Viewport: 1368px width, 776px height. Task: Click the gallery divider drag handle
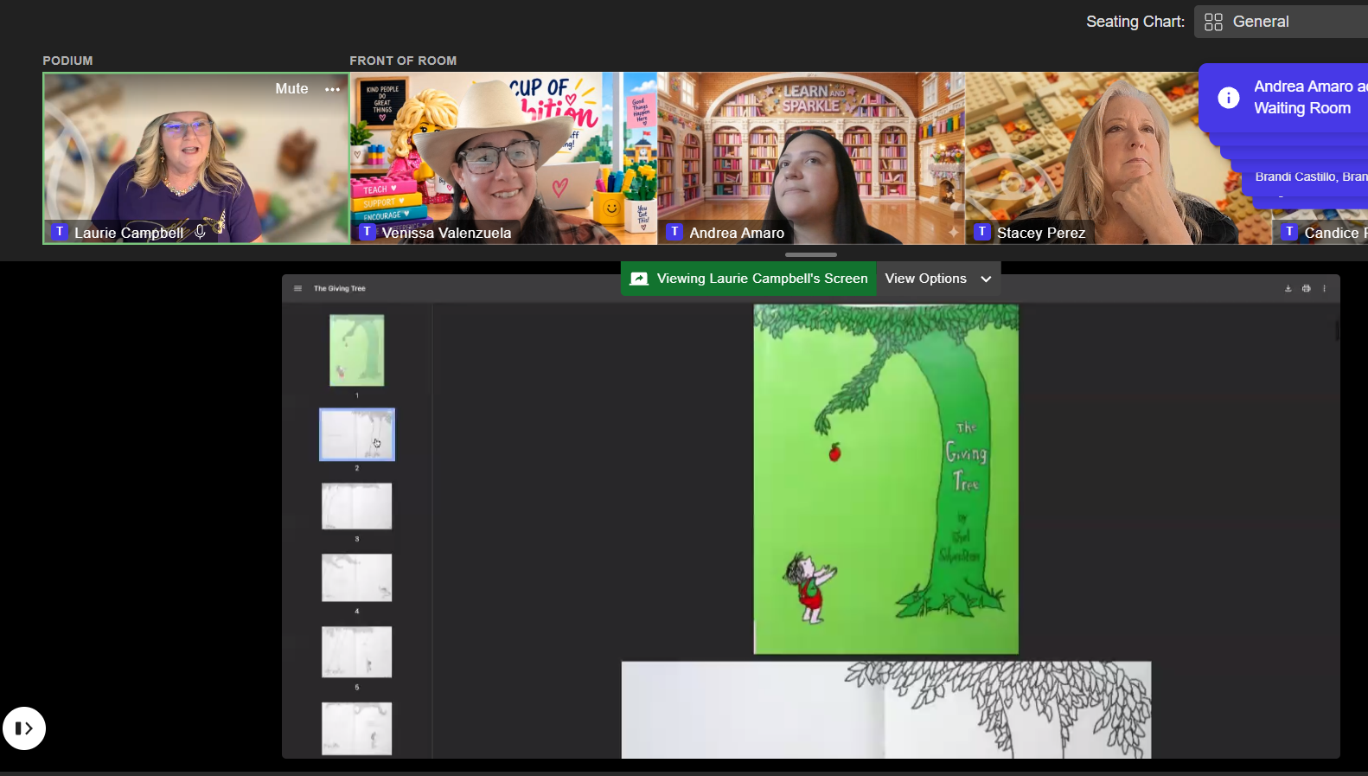coord(811,255)
